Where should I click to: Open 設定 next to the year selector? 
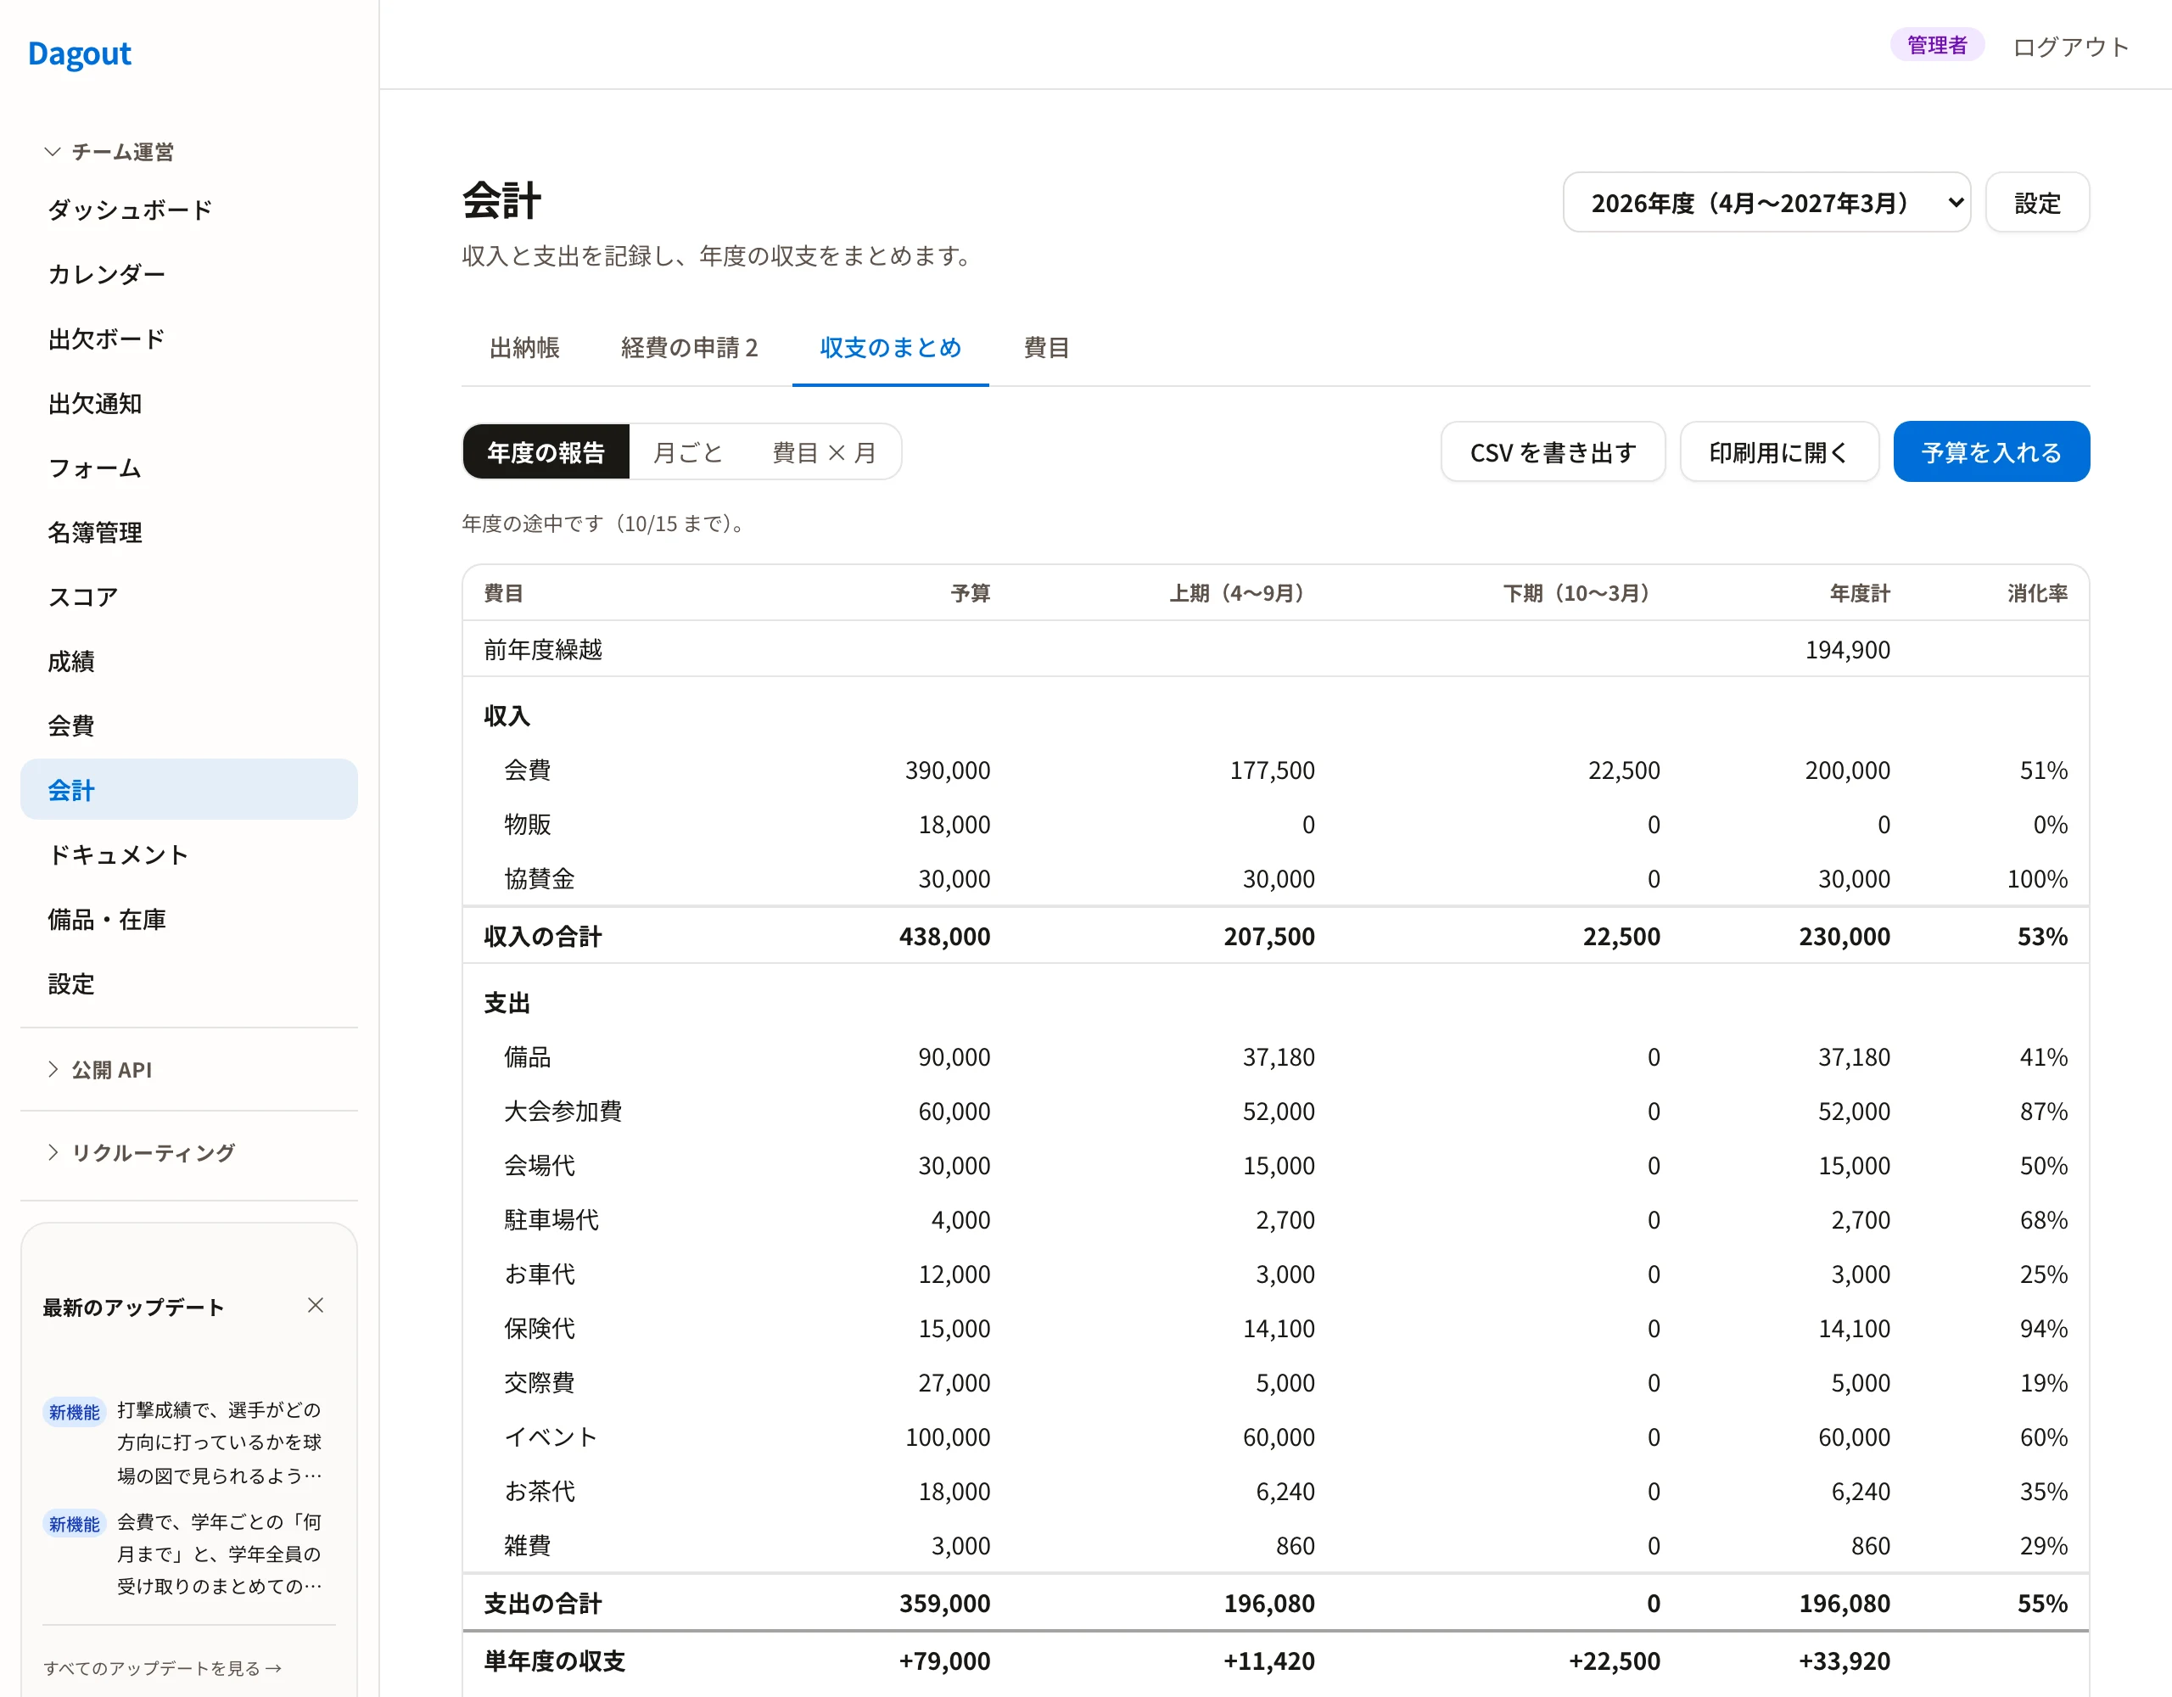2037,203
